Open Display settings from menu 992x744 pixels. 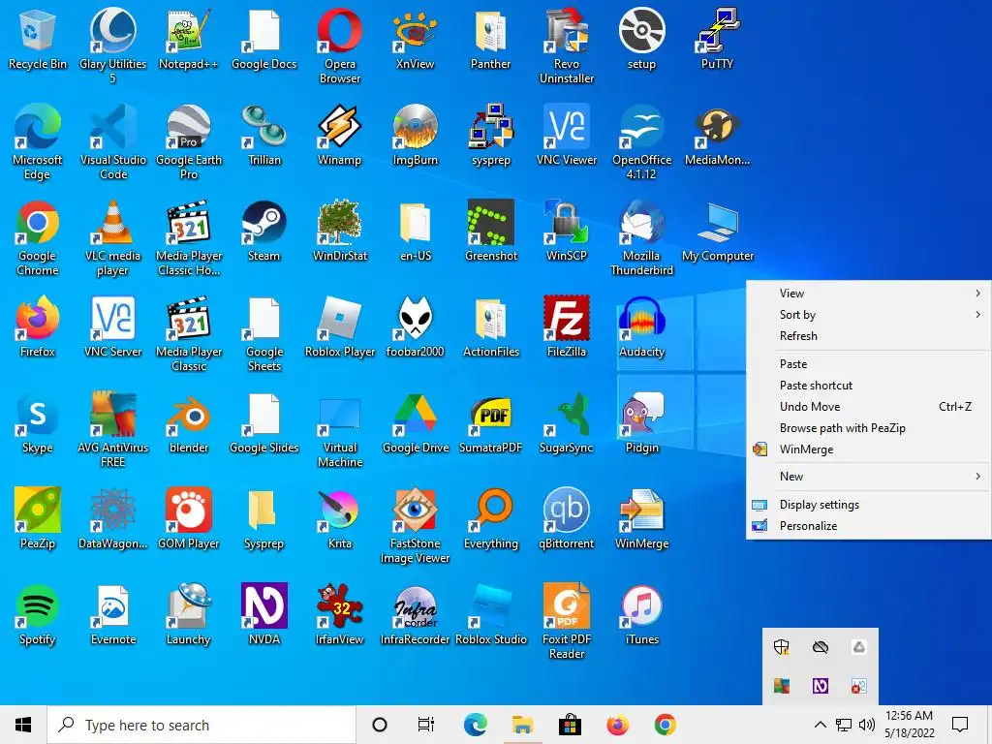click(x=869, y=504)
